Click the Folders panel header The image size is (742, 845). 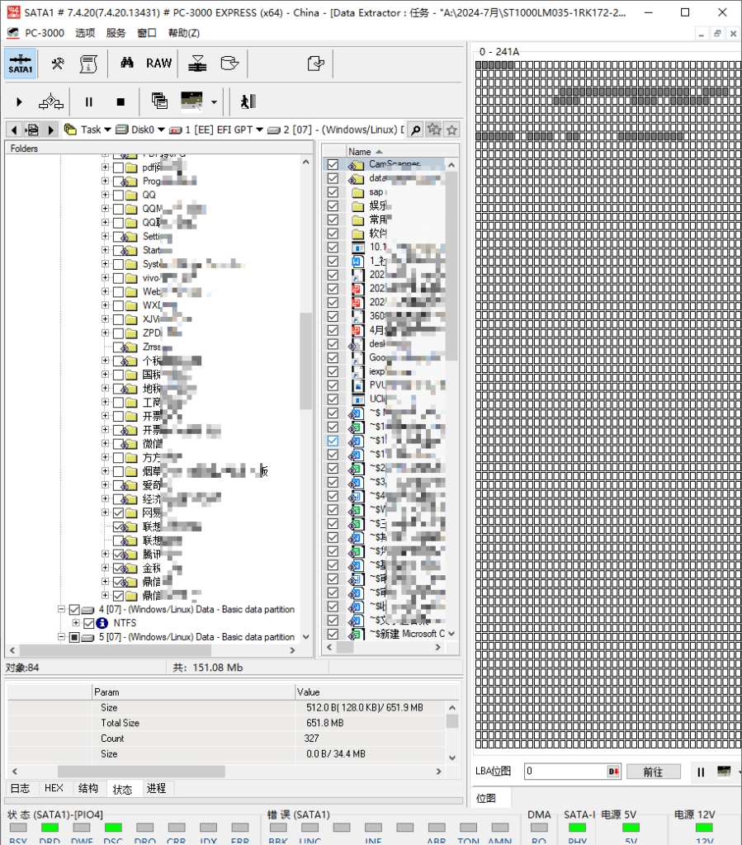click(x=159, y=149)
